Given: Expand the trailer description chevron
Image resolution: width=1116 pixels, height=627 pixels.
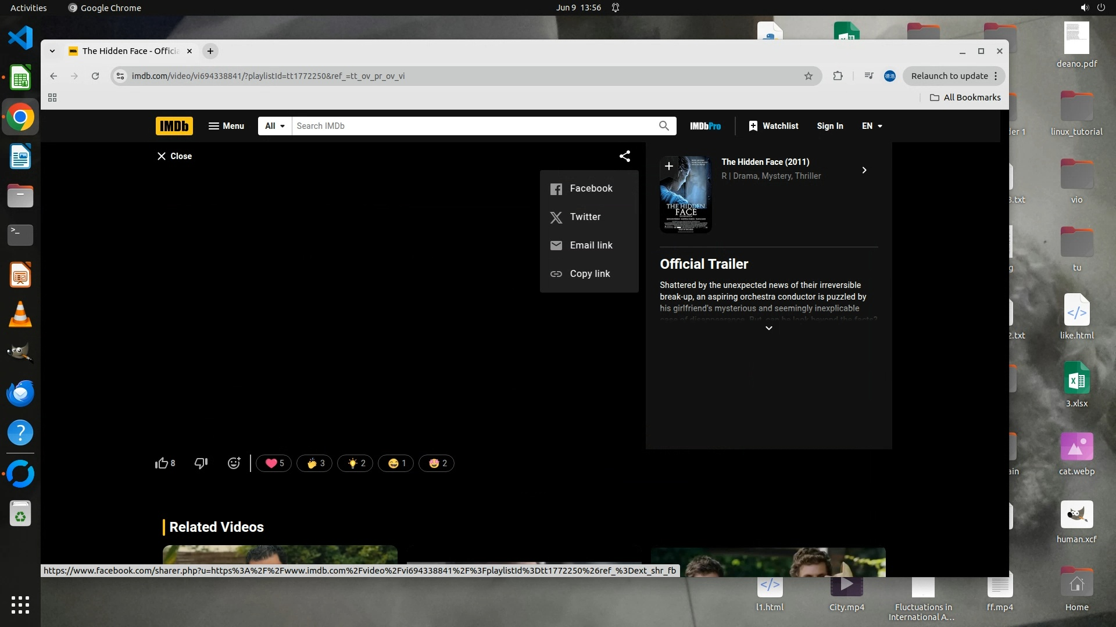Looking at the screenshot, I should click(768, 329).
